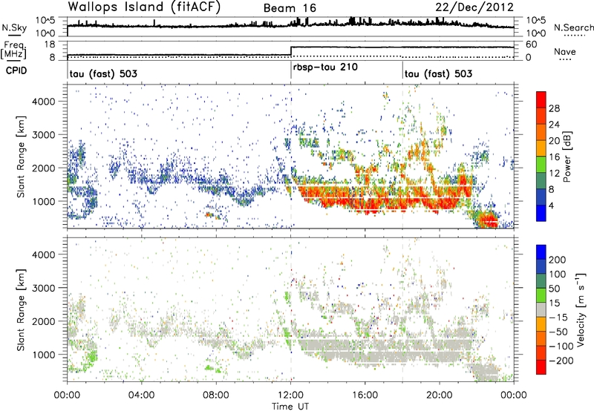Click the date "22/Dec/2012"
Image resolution: width=594 pixels, height=411 pixels.
(474, 7)
